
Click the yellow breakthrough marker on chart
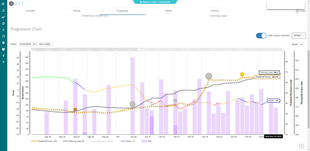[x=242, y=74]
